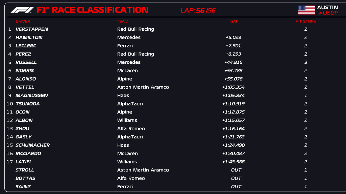Click HAMILTON's driver name
This screenshot has height=194, width=346.
pos(28,37)
